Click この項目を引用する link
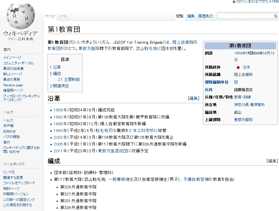 [x=18, y=205]
